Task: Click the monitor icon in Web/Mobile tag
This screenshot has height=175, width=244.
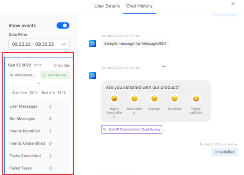Action: (11, 75)
